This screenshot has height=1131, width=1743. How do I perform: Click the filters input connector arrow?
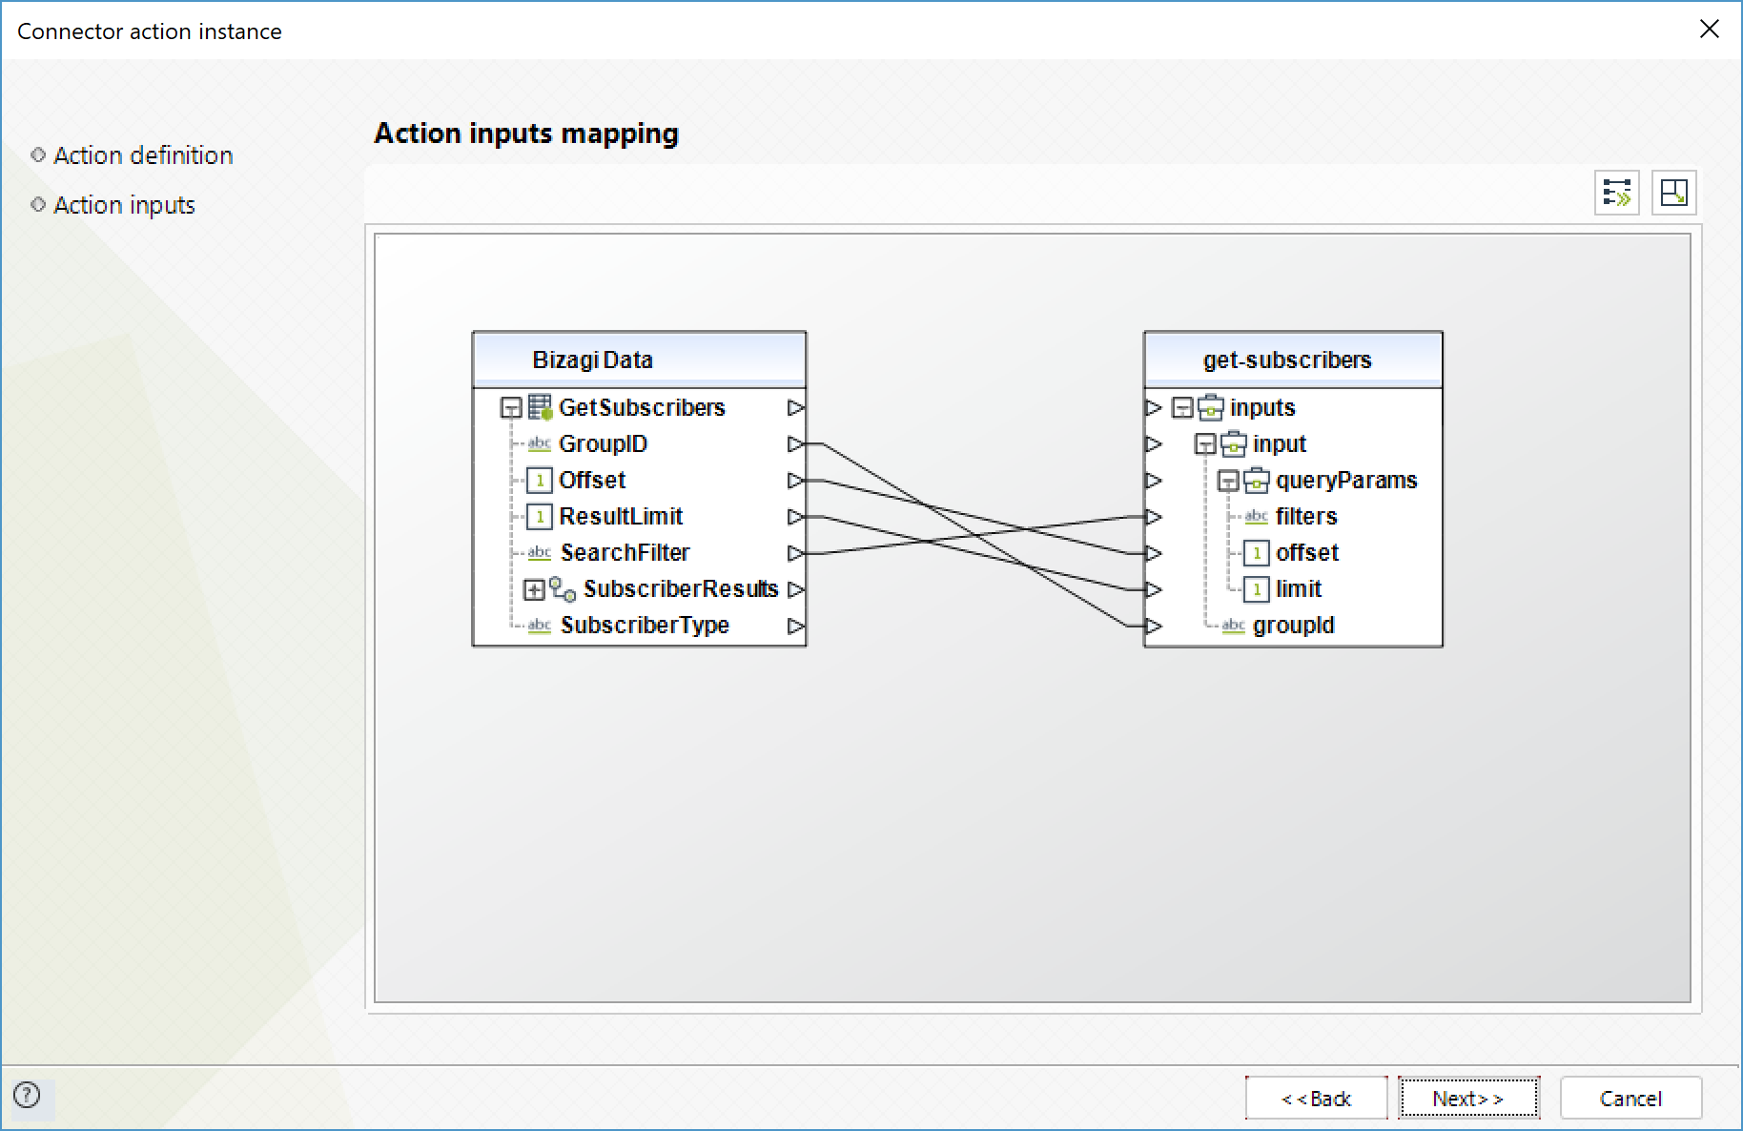(x=1154, y=516)
